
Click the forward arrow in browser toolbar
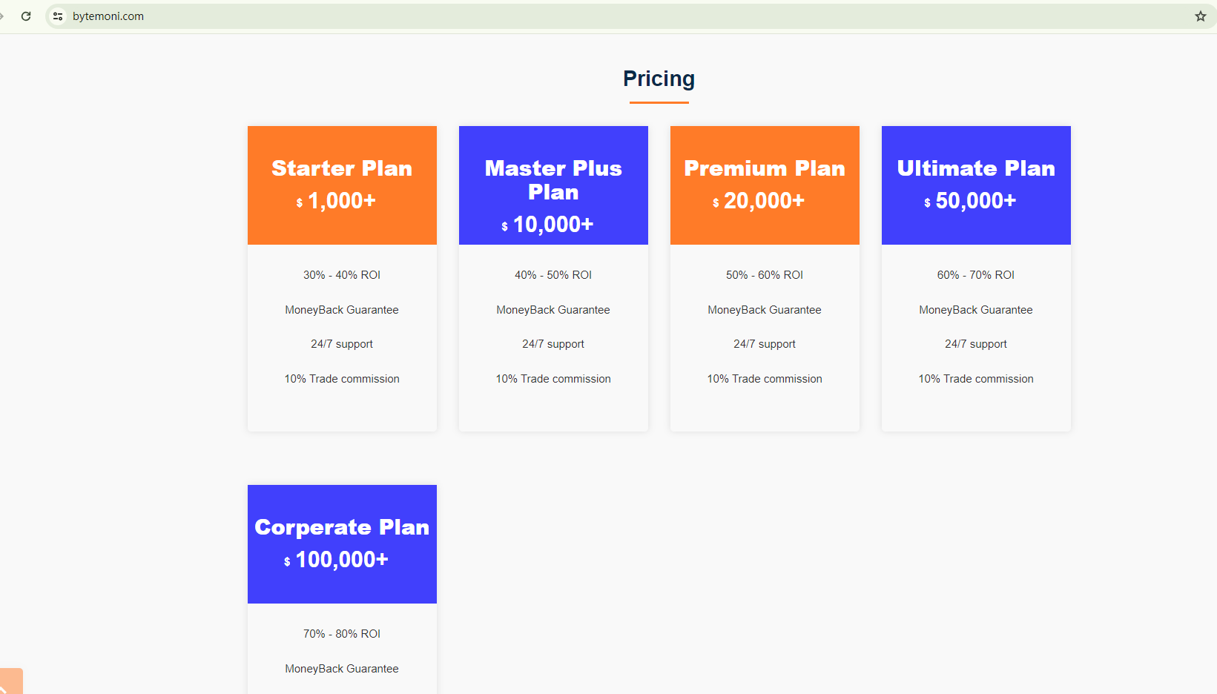[x=2, y=16]
